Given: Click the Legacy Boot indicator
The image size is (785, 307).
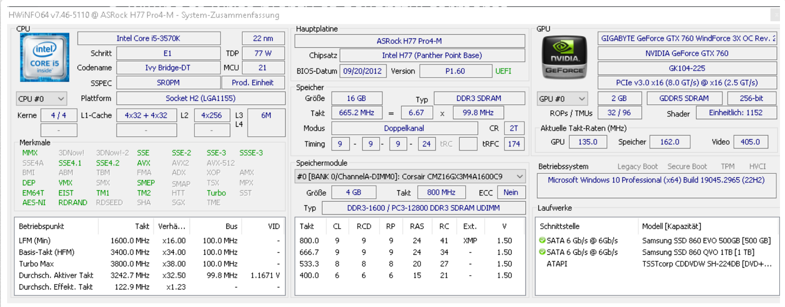Looking at the screenshot, I should (x=637, y=166).
